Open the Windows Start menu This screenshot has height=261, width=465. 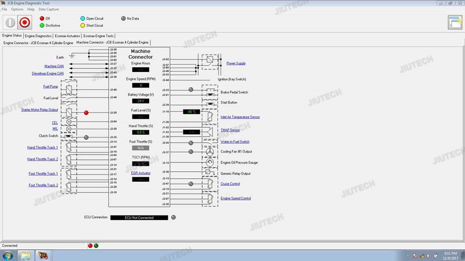(x=8, y=256)
